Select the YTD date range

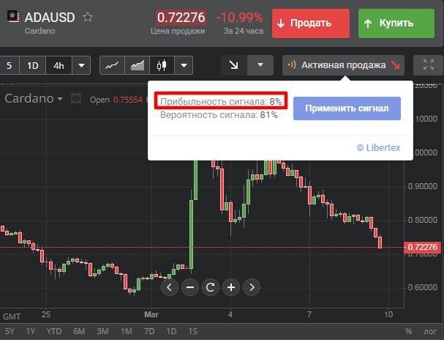click(x=54, y=331)
